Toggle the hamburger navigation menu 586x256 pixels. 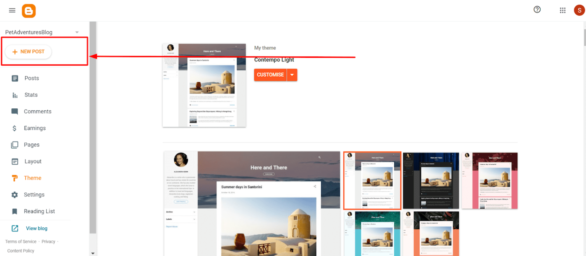coord(12,10)
